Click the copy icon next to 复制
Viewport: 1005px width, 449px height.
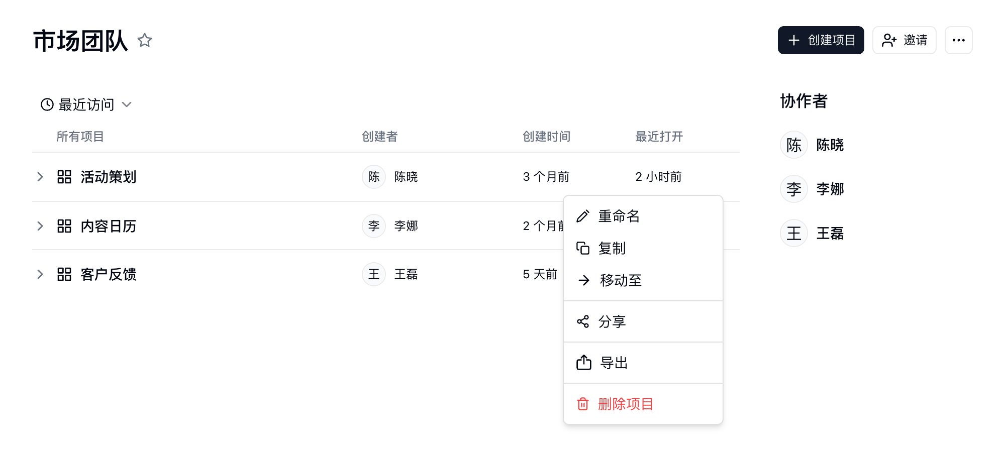(583, 248)
